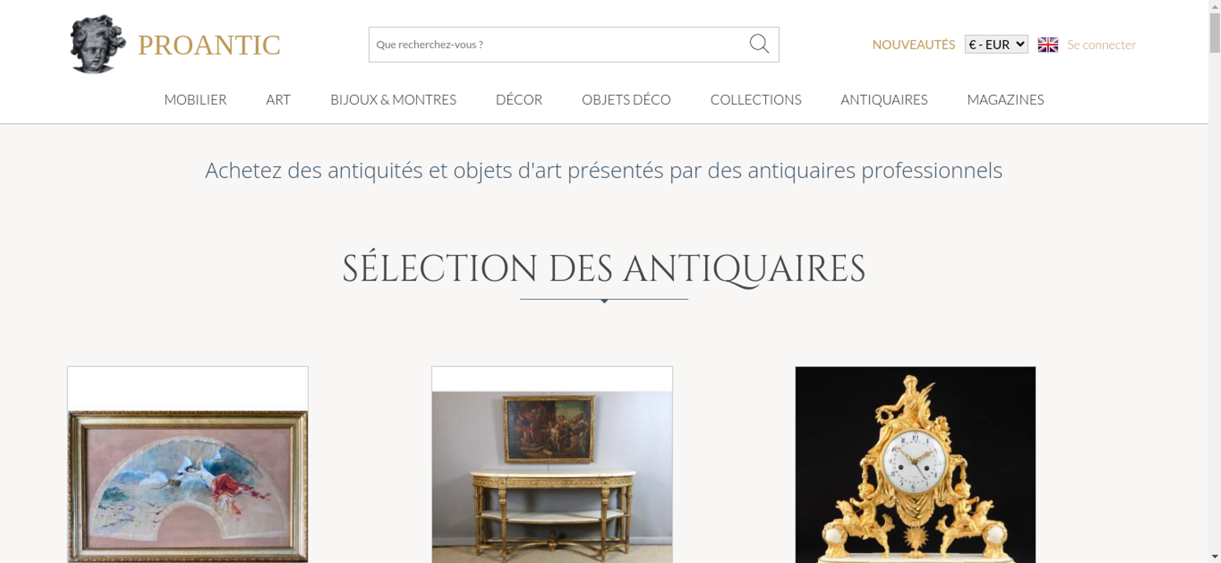Click the Proantic cherub head logo
Image resolution: width=1221 pixels, height=563 pixels.
pos(98,44)
